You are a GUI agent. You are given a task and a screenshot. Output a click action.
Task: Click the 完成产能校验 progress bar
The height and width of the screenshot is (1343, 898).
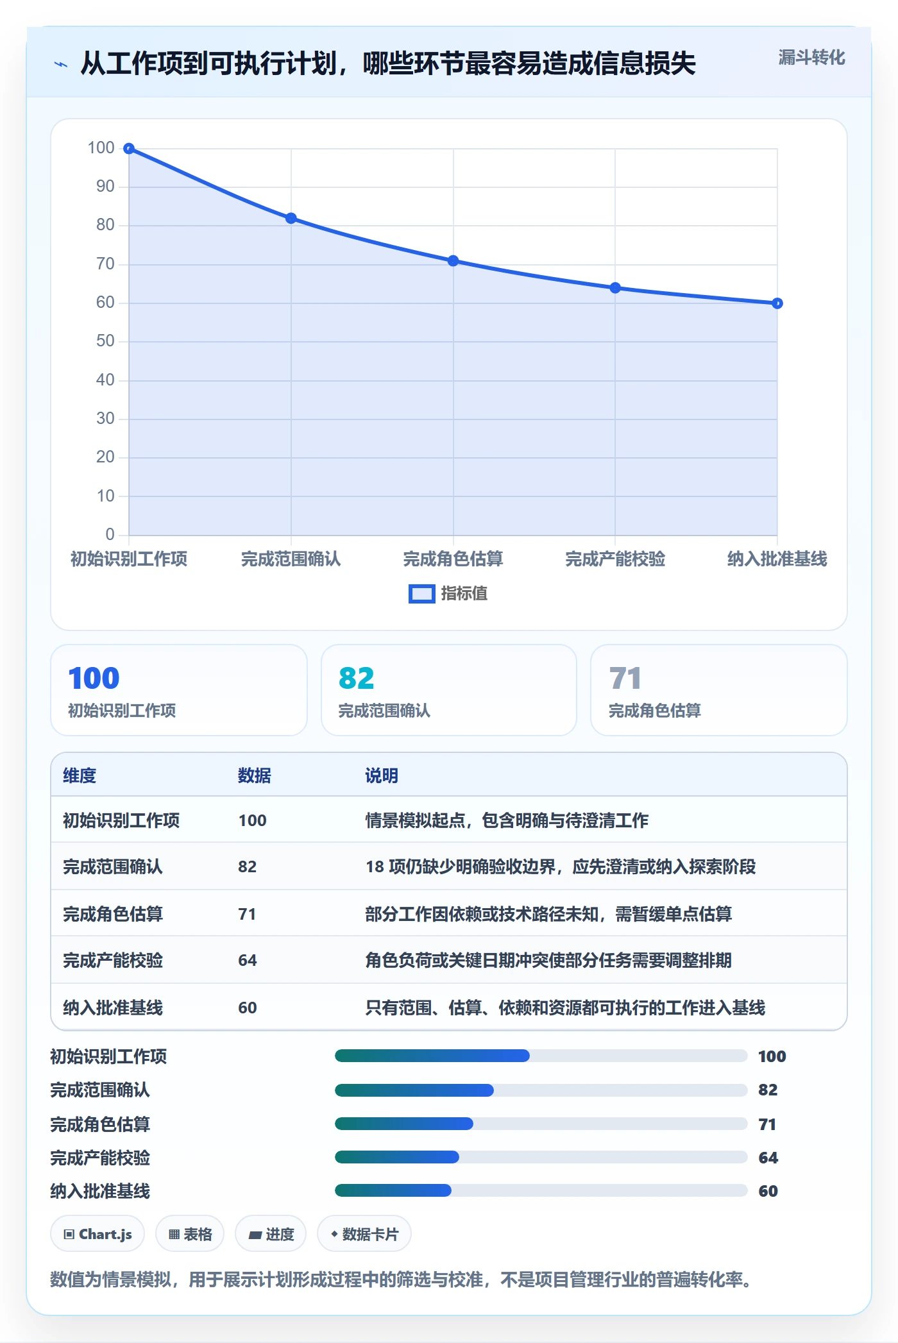tap(541, 1157)
